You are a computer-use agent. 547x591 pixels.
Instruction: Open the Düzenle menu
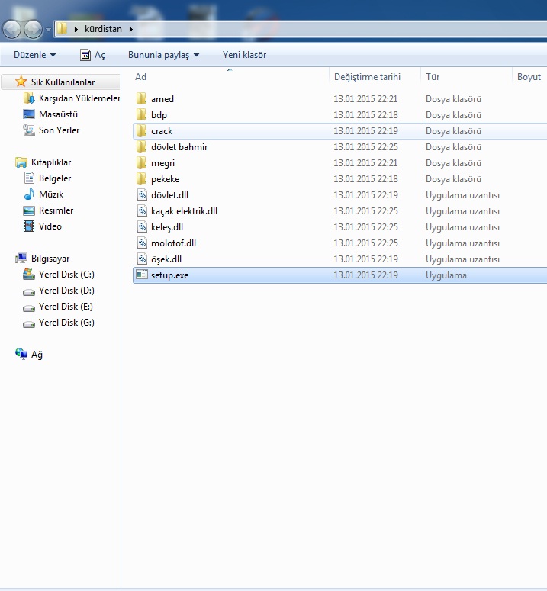(x=34, y=55)
